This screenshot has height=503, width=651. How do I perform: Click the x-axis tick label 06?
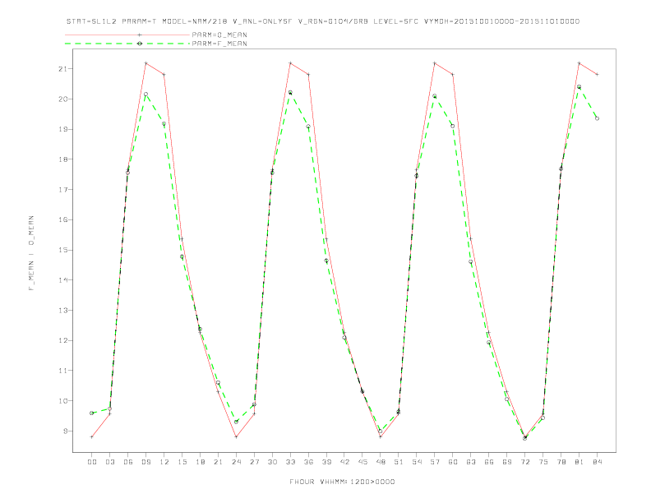128,462
